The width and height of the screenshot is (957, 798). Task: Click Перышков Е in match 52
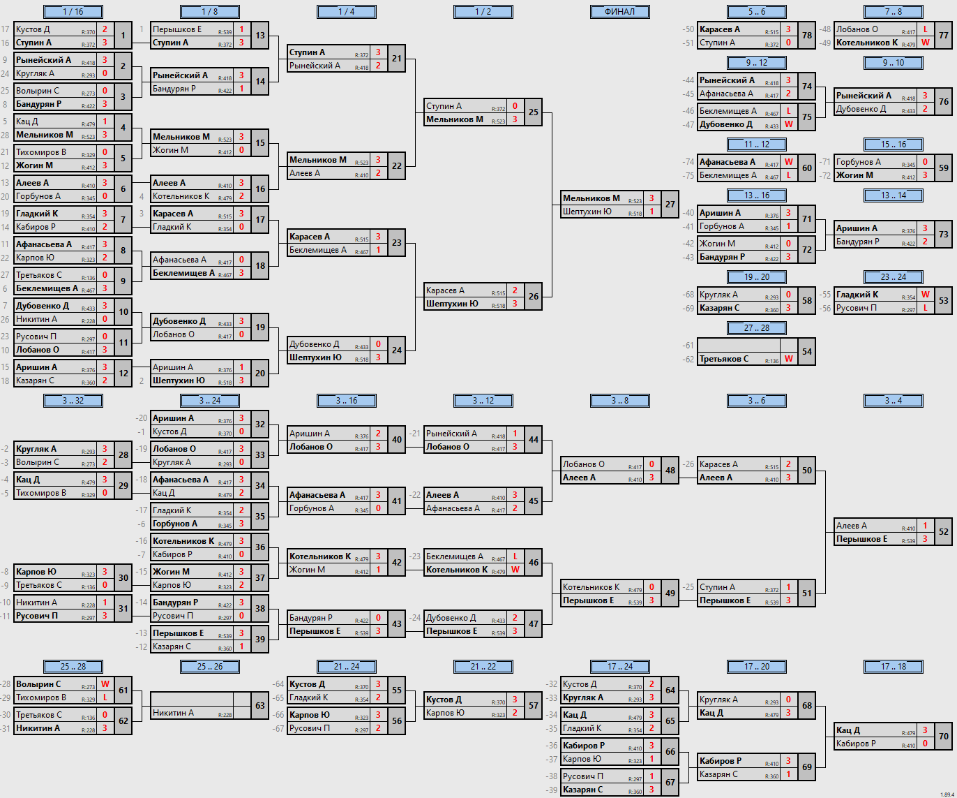pyautogui.click(x=862, y=539)
